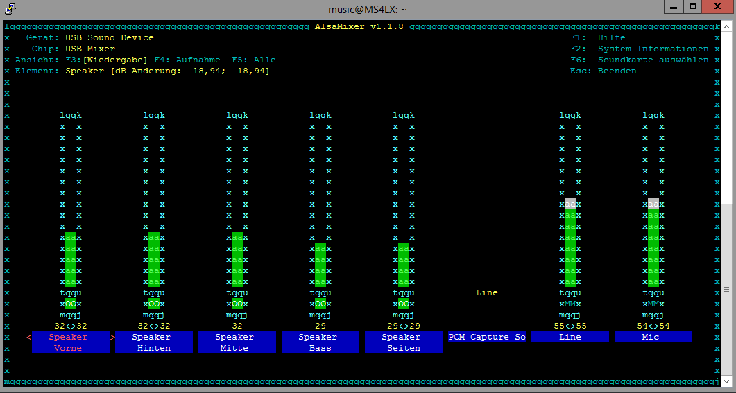736x393 pixels.
Task: Unmute the Mic channel MM indicator
Action: pos(653,304)
